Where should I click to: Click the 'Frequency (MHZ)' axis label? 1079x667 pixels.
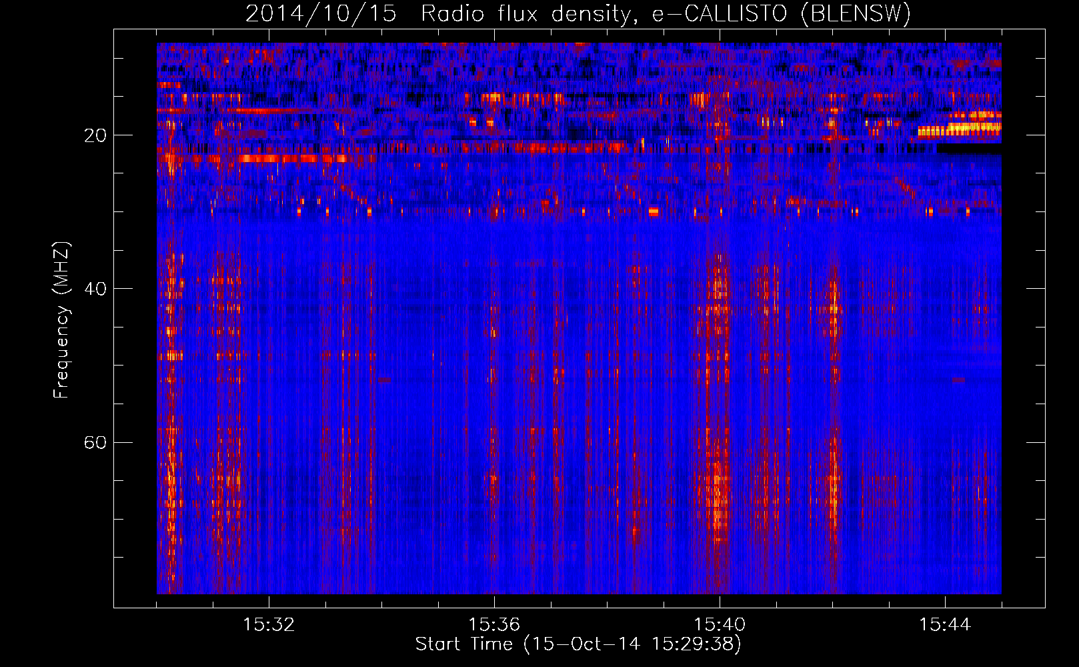[61, 320]
